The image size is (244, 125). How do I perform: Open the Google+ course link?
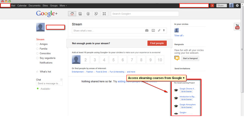click(183, 112)
